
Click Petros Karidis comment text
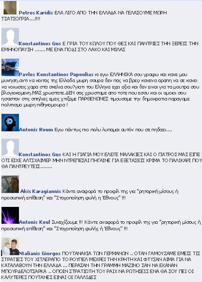tap(84, 15)
